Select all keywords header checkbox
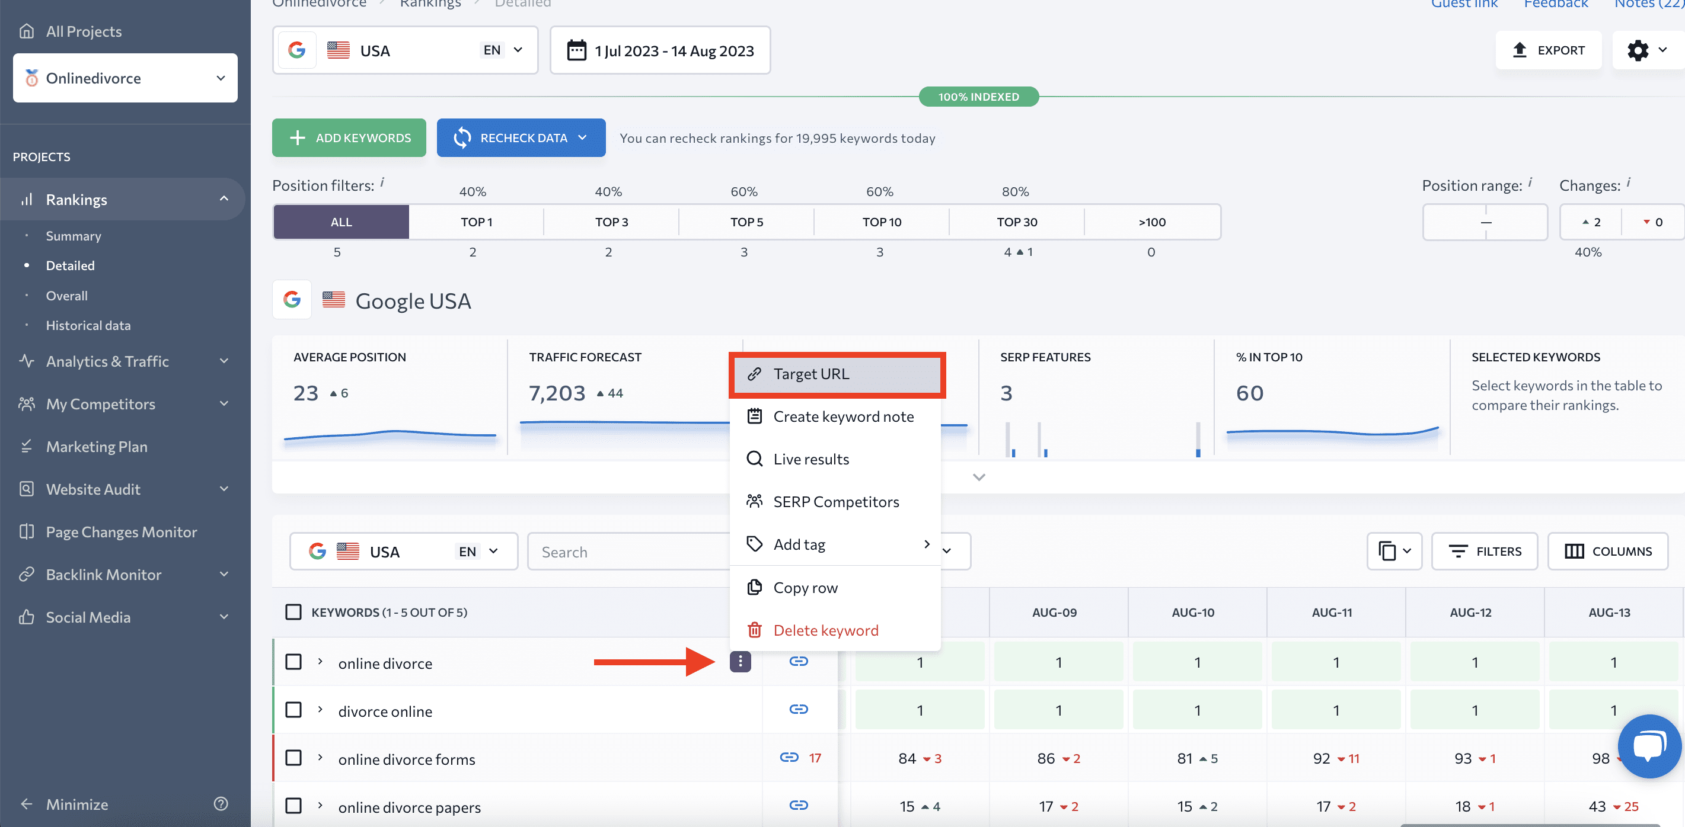1685x827 pixels. (x=293, y=612)
